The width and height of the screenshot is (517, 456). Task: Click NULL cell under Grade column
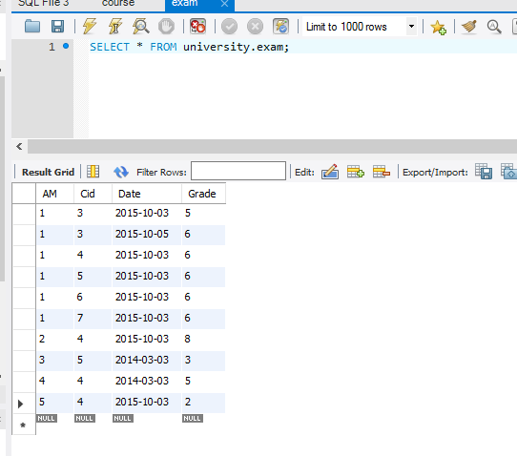pos(193,419)
